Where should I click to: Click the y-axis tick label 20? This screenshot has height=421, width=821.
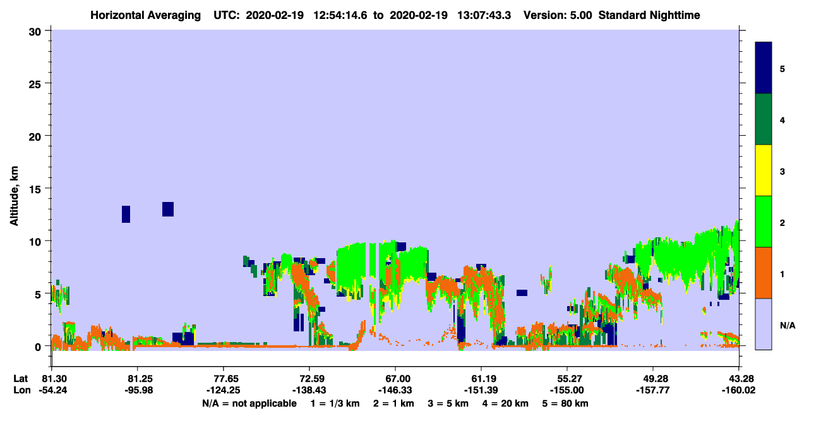37,136
